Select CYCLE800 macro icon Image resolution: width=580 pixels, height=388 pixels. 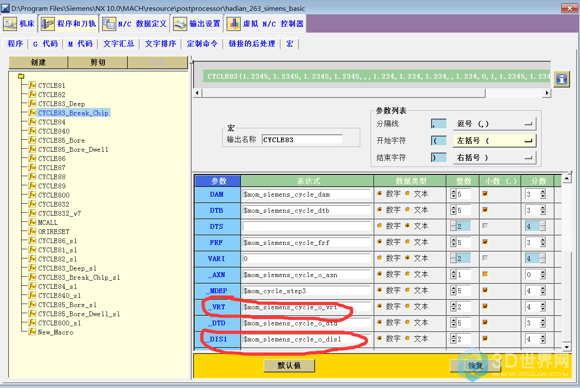[32, 195]
